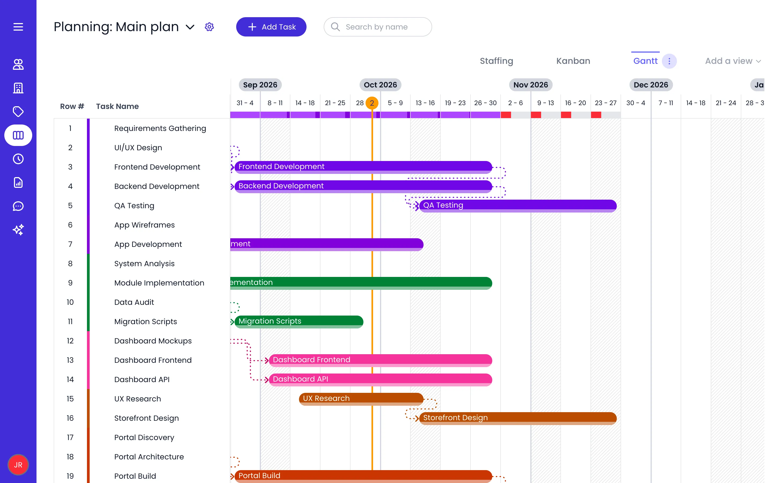The height and width of the screenshot is (483, 773).
Task: Click Requirements Gathering task name
Action: pos(160,129)
